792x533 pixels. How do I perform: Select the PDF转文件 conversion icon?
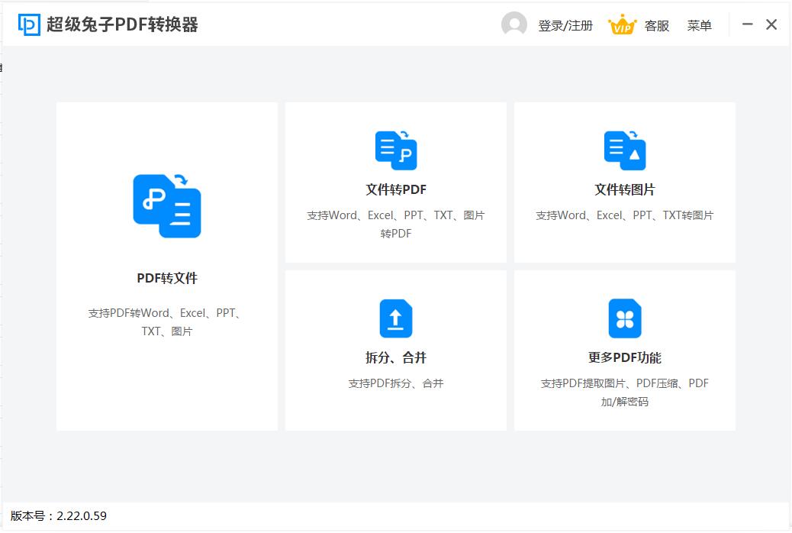pos(166,205)
